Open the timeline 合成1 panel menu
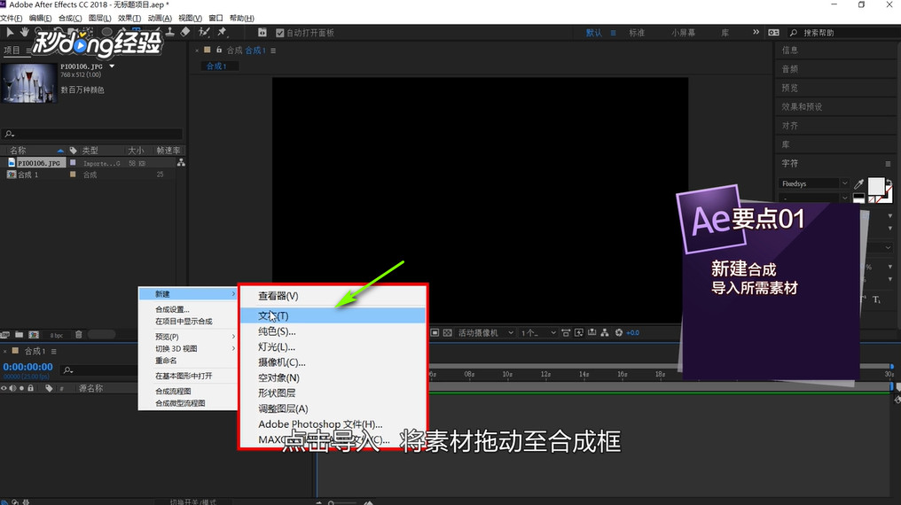The image size is (901, 505). [53, 351]
